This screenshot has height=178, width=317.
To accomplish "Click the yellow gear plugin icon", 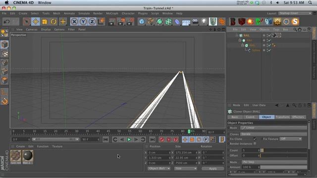I will coord(277,22).
